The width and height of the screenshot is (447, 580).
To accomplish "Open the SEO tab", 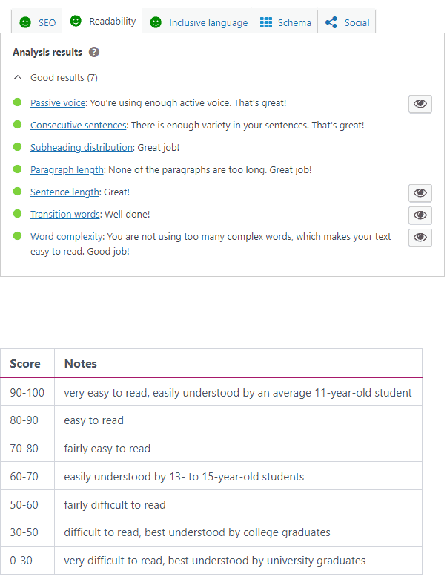I will [36, 22].
